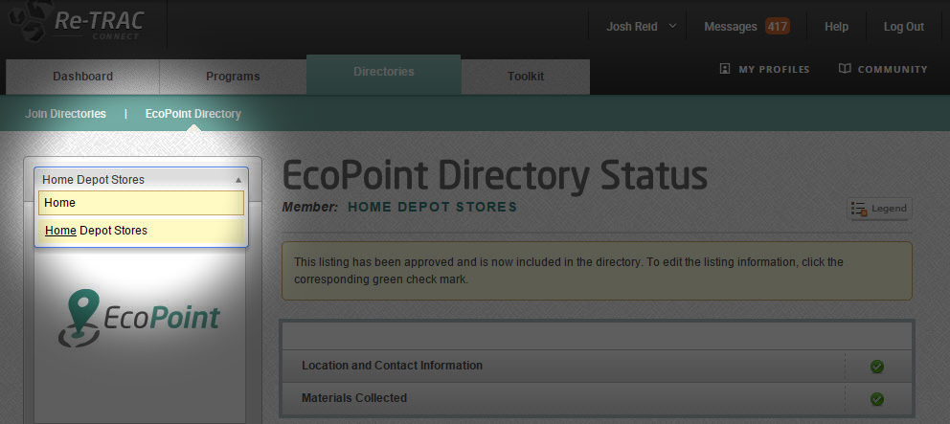Click green check mark for Location and Contact Information
Image resolution: width=950 pixels, height=424 pixels.
[876, 367]
